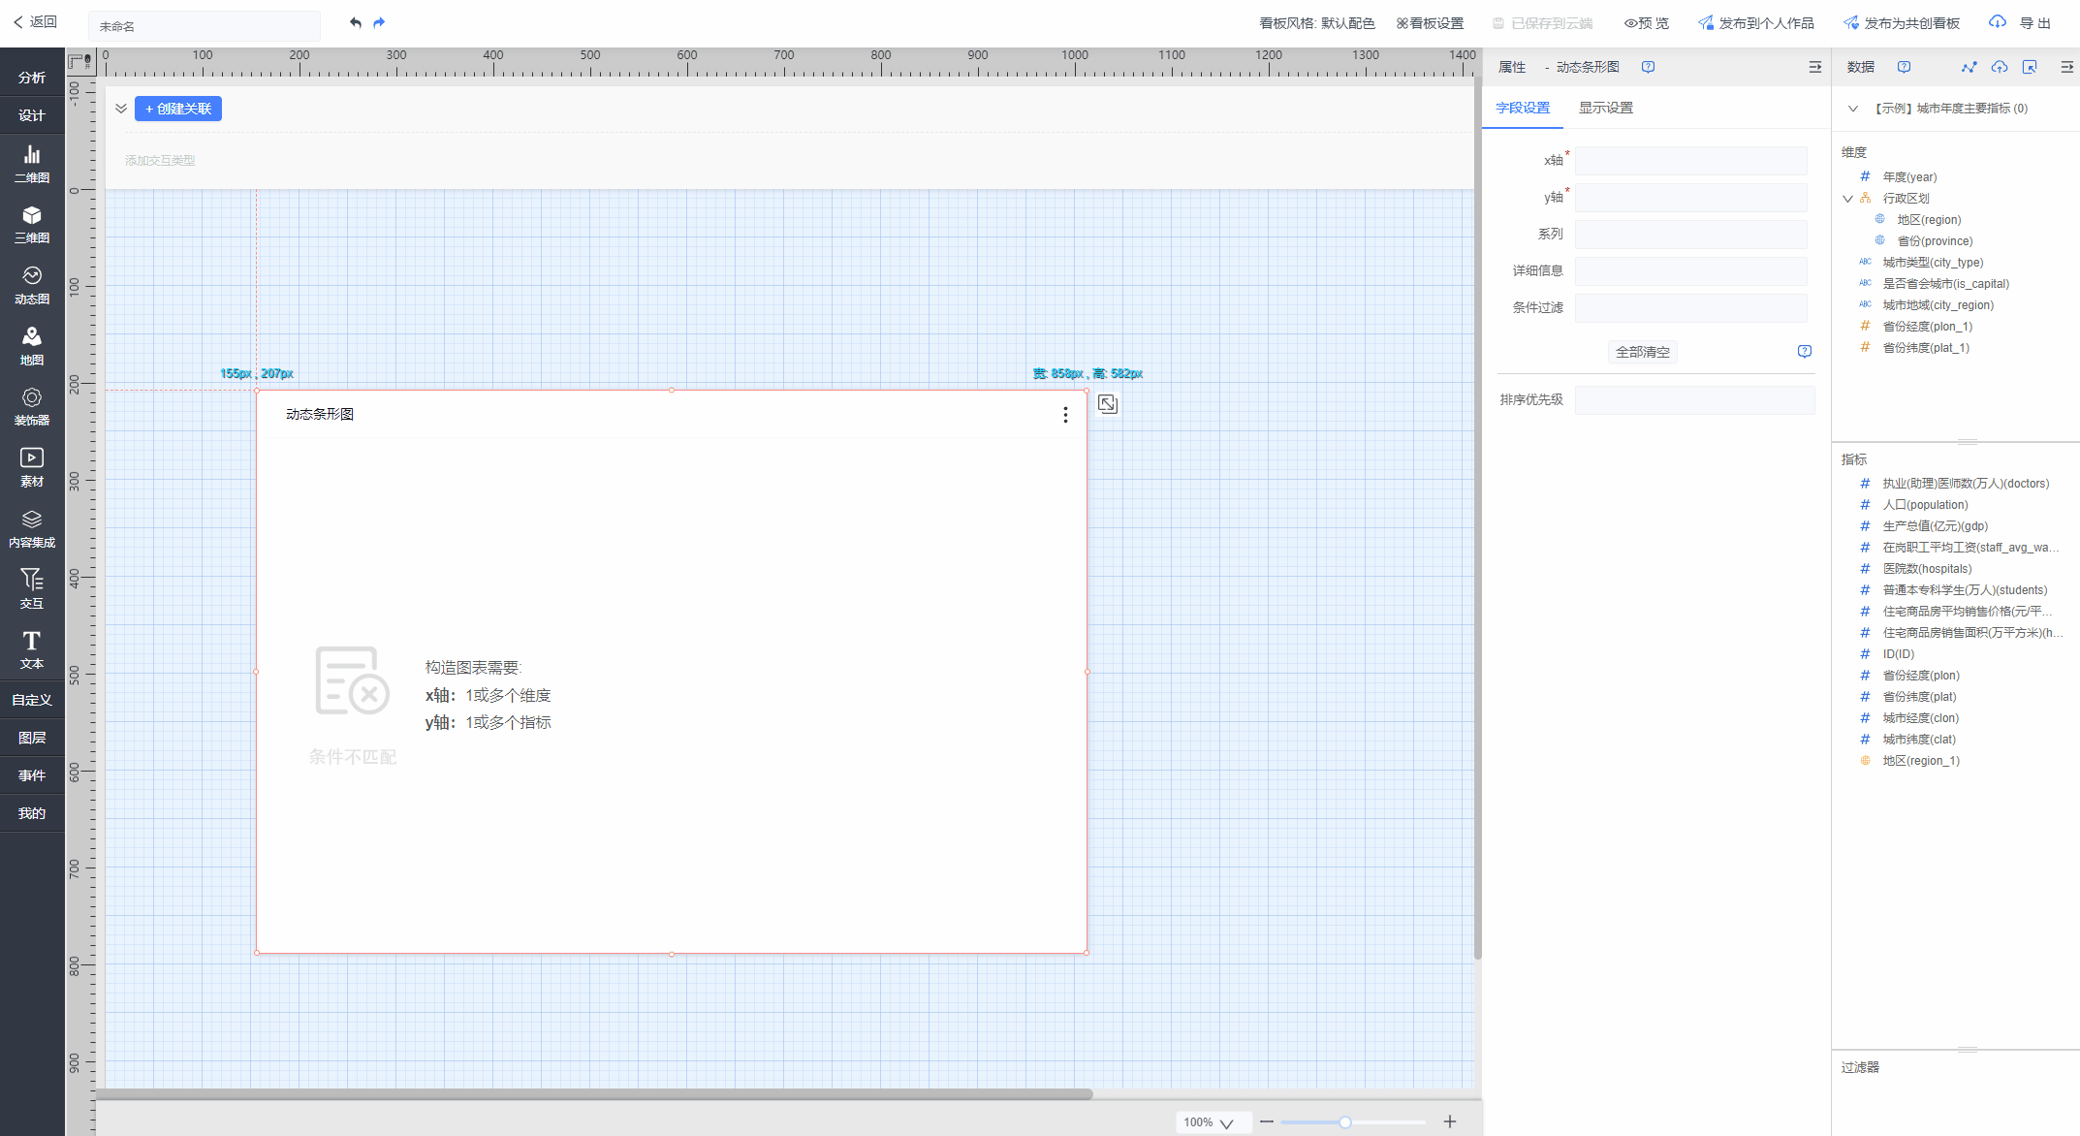Screen dimensions: 2080x1136
Task: Switch to the 字段设置 tab
Action: point(1522,108)
